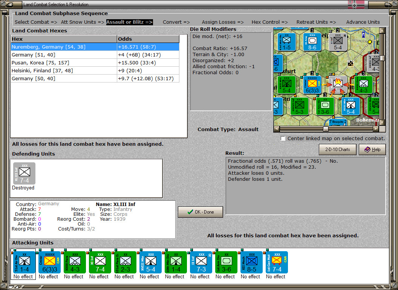
Task: Click the +15.500 (33:4) odds cell
Action: (148, 63)
